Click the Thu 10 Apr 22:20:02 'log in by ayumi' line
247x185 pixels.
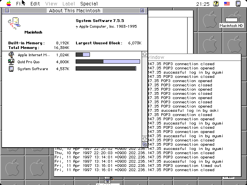(x=139, y=149)
